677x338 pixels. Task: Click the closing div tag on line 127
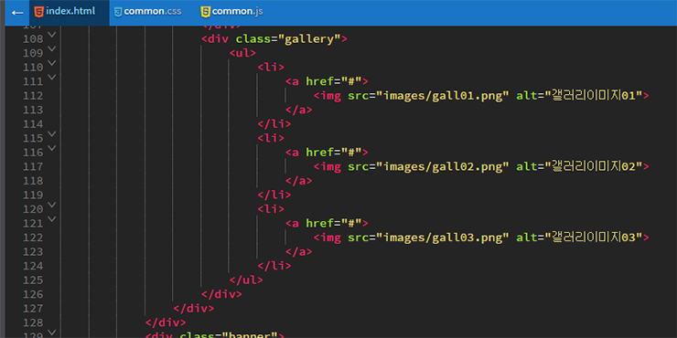193,308
